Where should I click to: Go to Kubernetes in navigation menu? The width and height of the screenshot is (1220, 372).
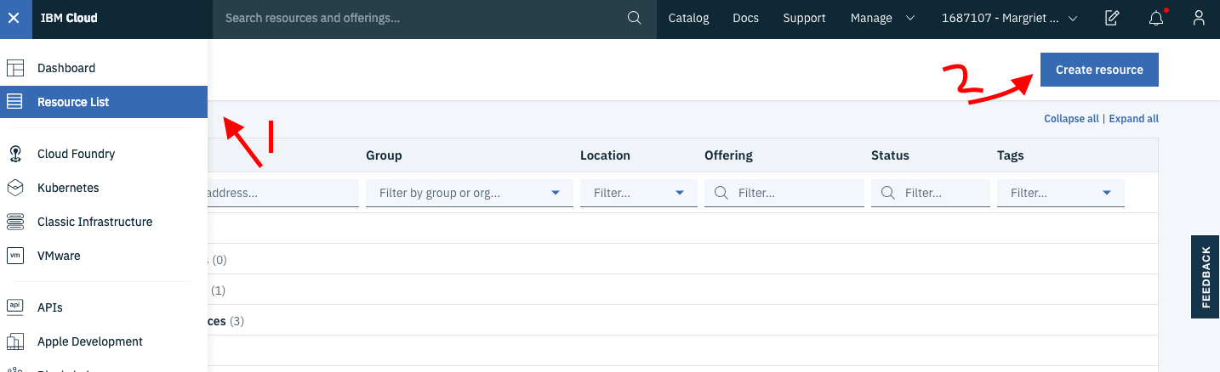click(x=104, y=188)
